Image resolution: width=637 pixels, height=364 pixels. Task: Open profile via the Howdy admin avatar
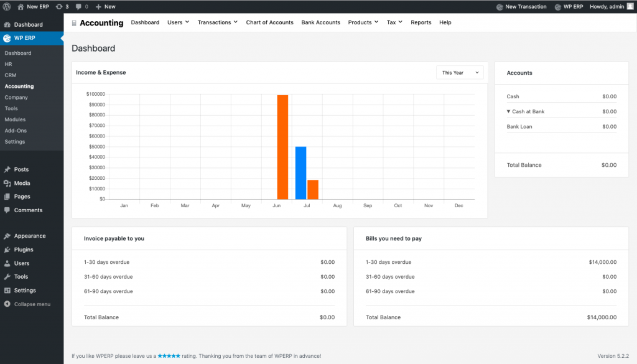pyautogui.click(x=630, y=7)
